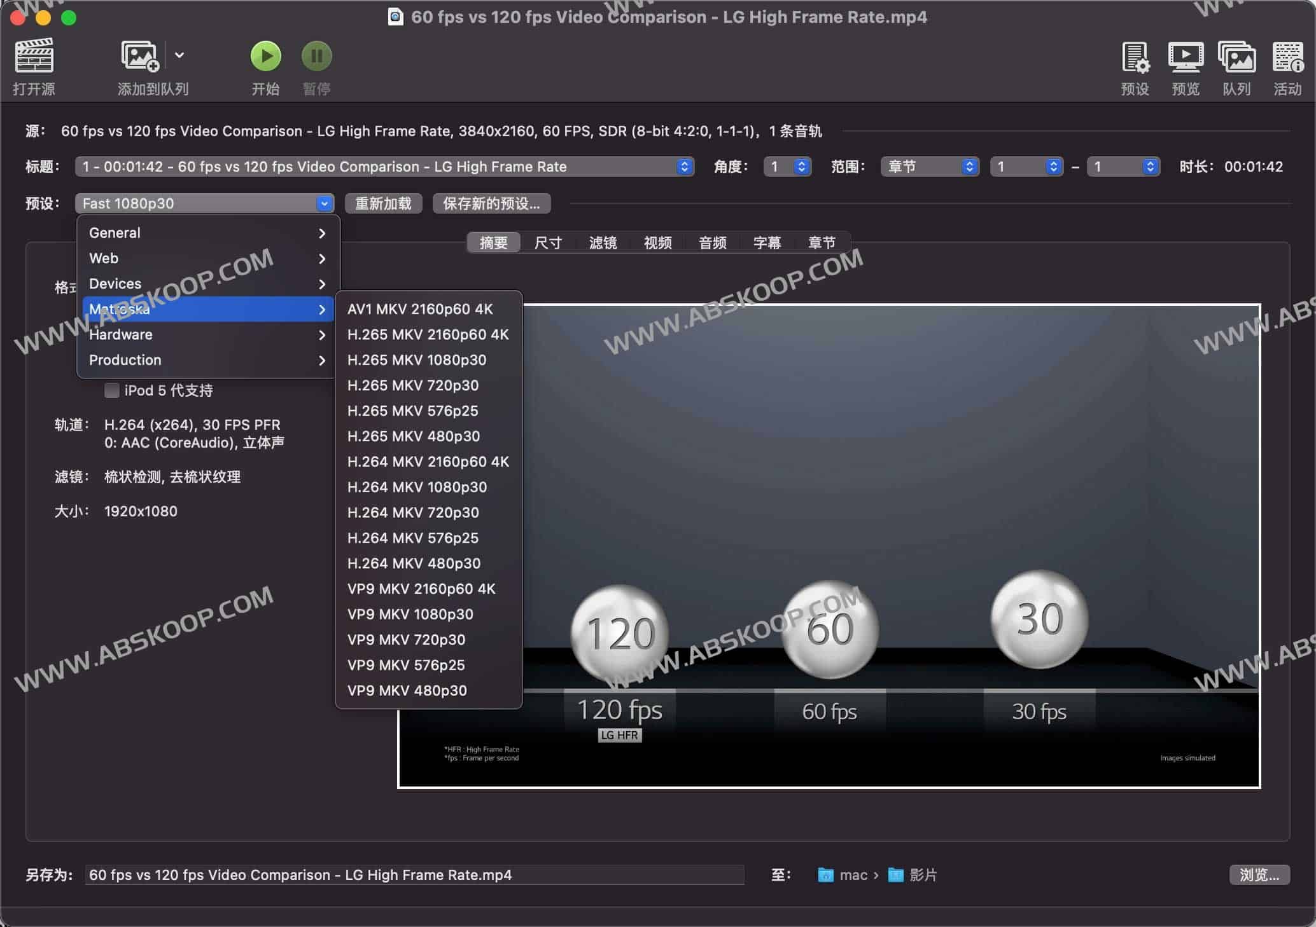
Task: Open the 预设 (Preset) dropdown selector
Action: (205, 203)
